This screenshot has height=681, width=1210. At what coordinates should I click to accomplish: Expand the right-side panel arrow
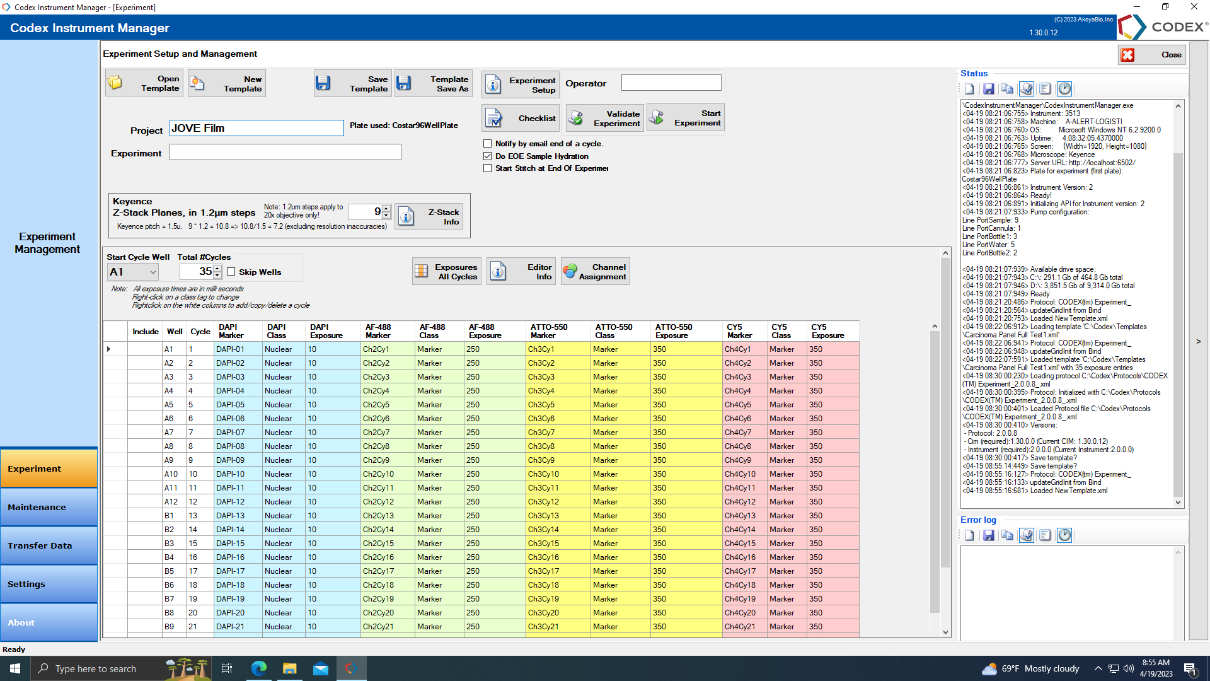click(x=1198, y=341)
